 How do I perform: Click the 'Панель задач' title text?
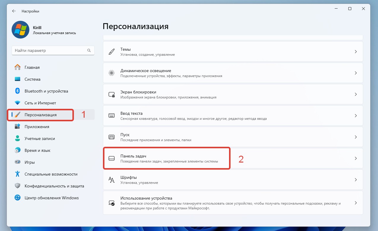(x=133, y=156)
